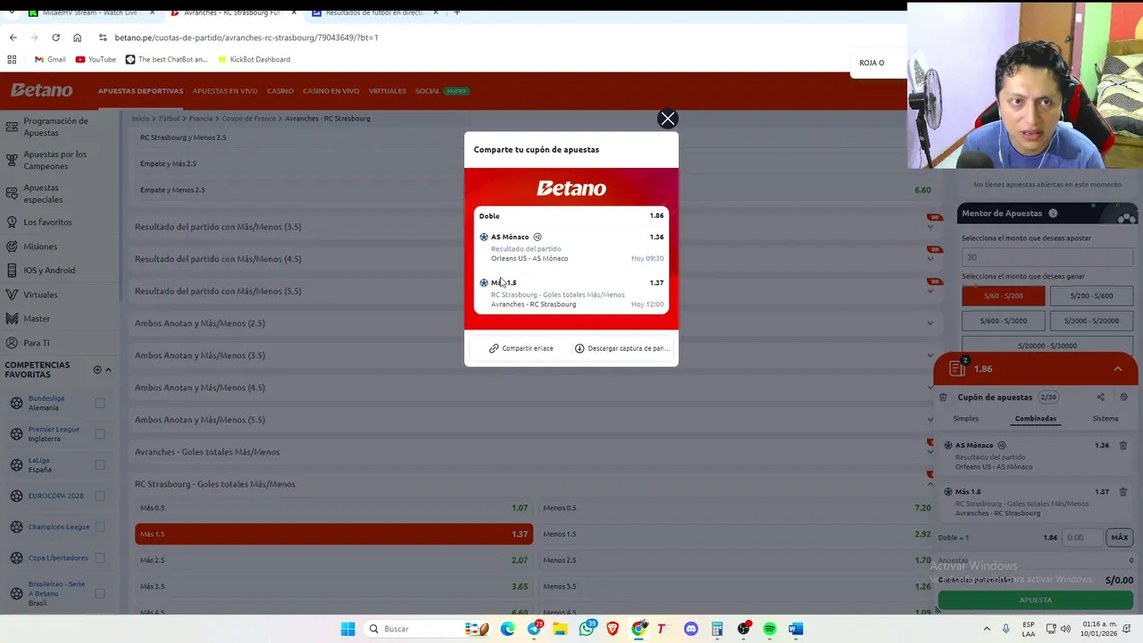The image size is (1143, 643).
Task: Click Compartir enlace in the dialog
Action: 521,348
